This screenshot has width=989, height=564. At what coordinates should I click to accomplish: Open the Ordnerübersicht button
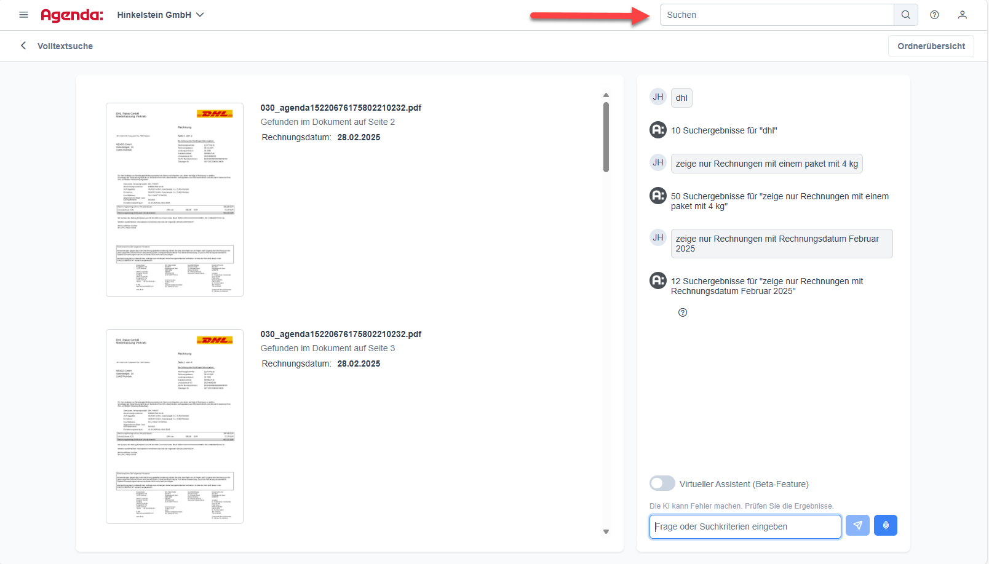click(x=931, y=46)
